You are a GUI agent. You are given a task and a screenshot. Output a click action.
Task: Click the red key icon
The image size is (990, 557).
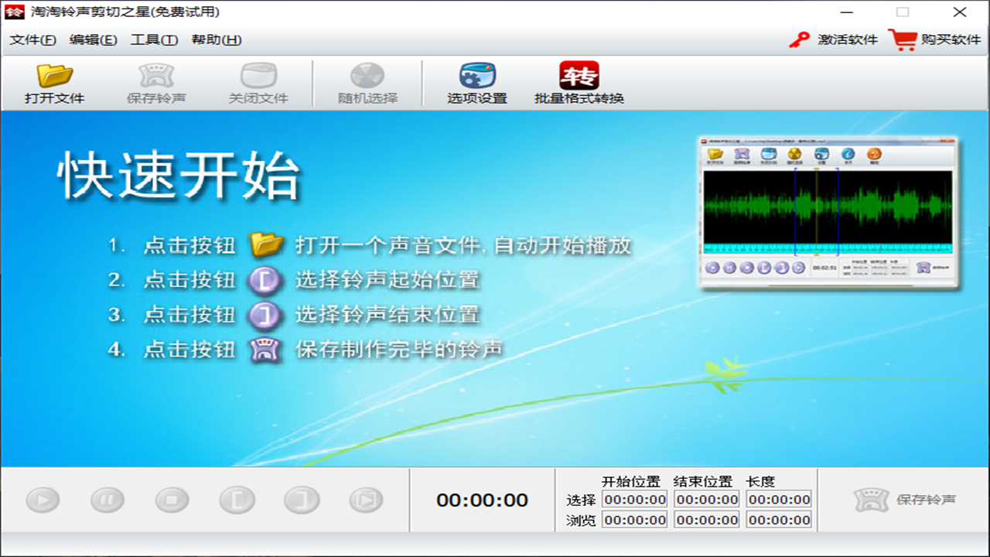pos(799,39)
